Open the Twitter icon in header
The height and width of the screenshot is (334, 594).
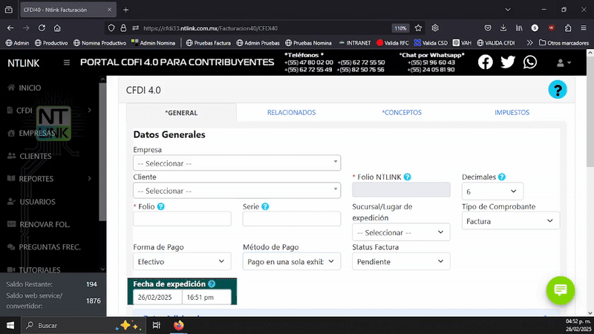click(x=508, y=62)
